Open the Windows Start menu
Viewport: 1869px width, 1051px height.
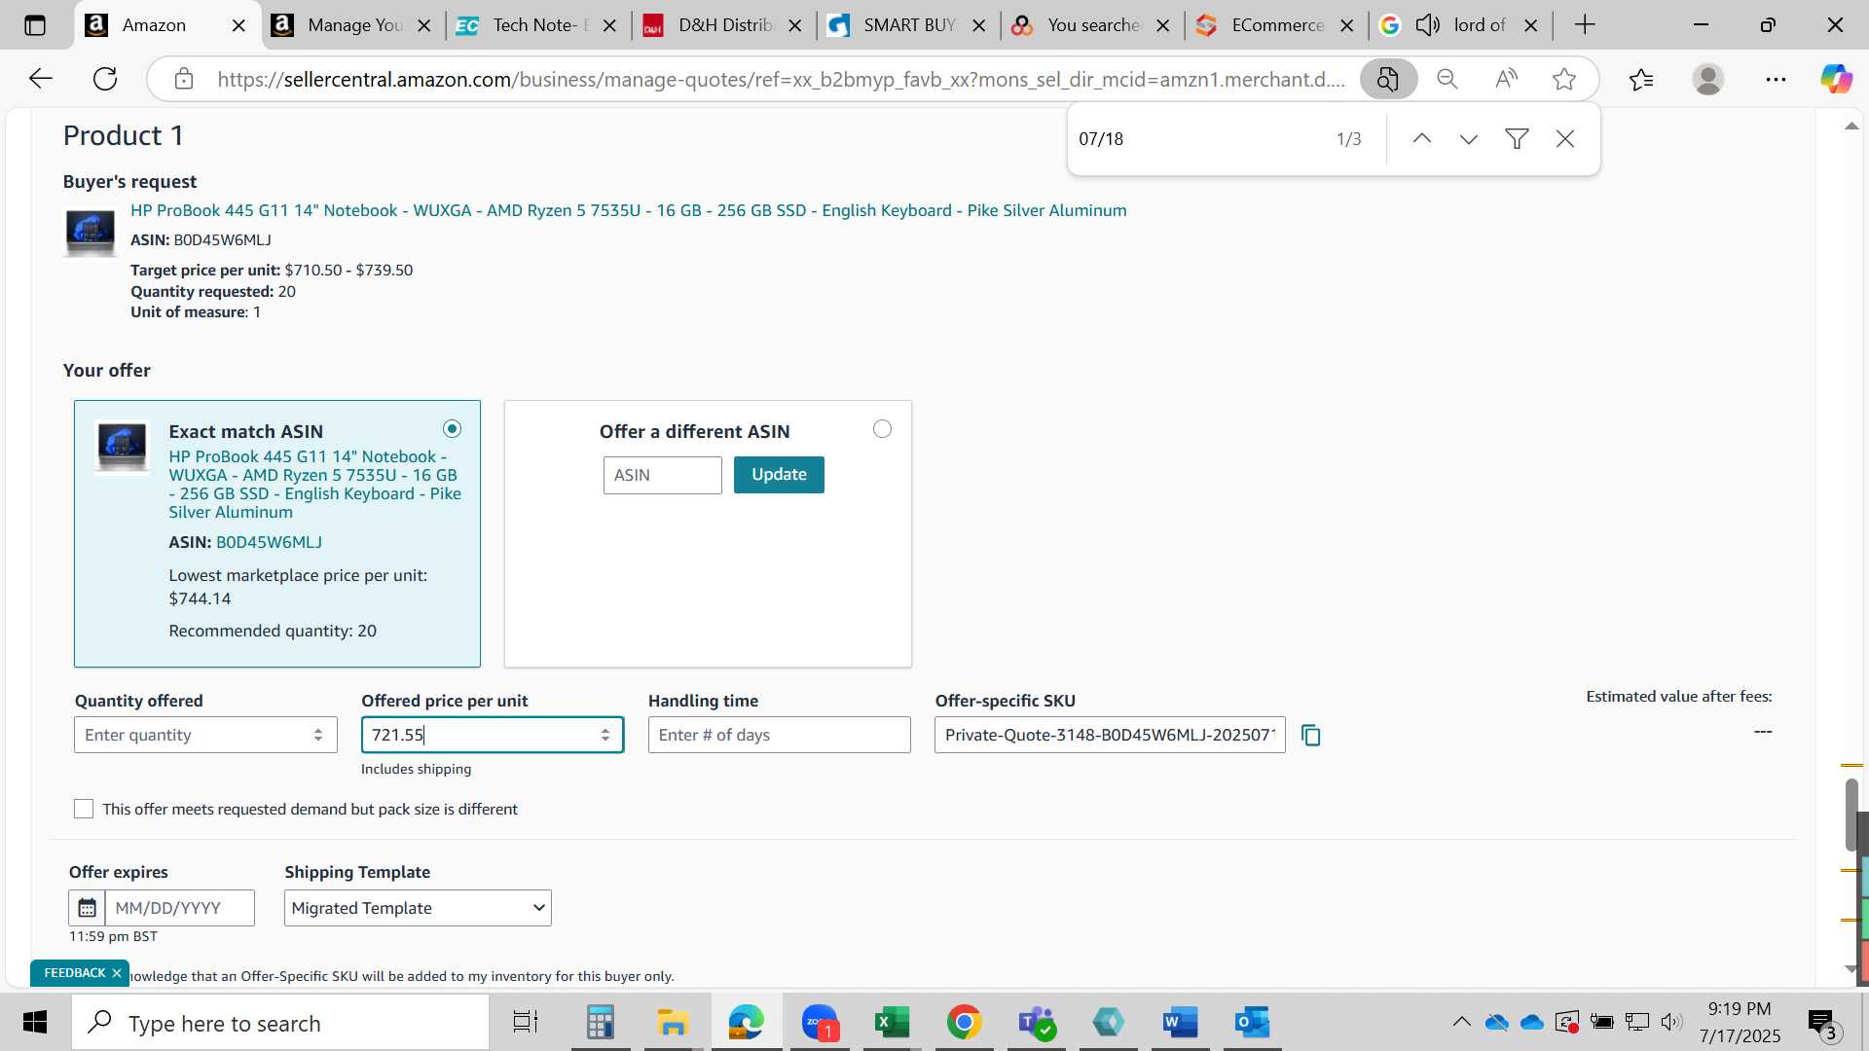(35, 1022)
